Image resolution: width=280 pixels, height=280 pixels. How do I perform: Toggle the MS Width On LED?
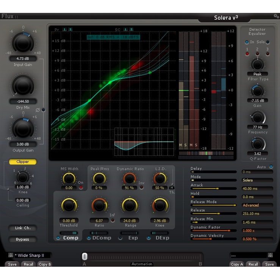coord(81,188)
